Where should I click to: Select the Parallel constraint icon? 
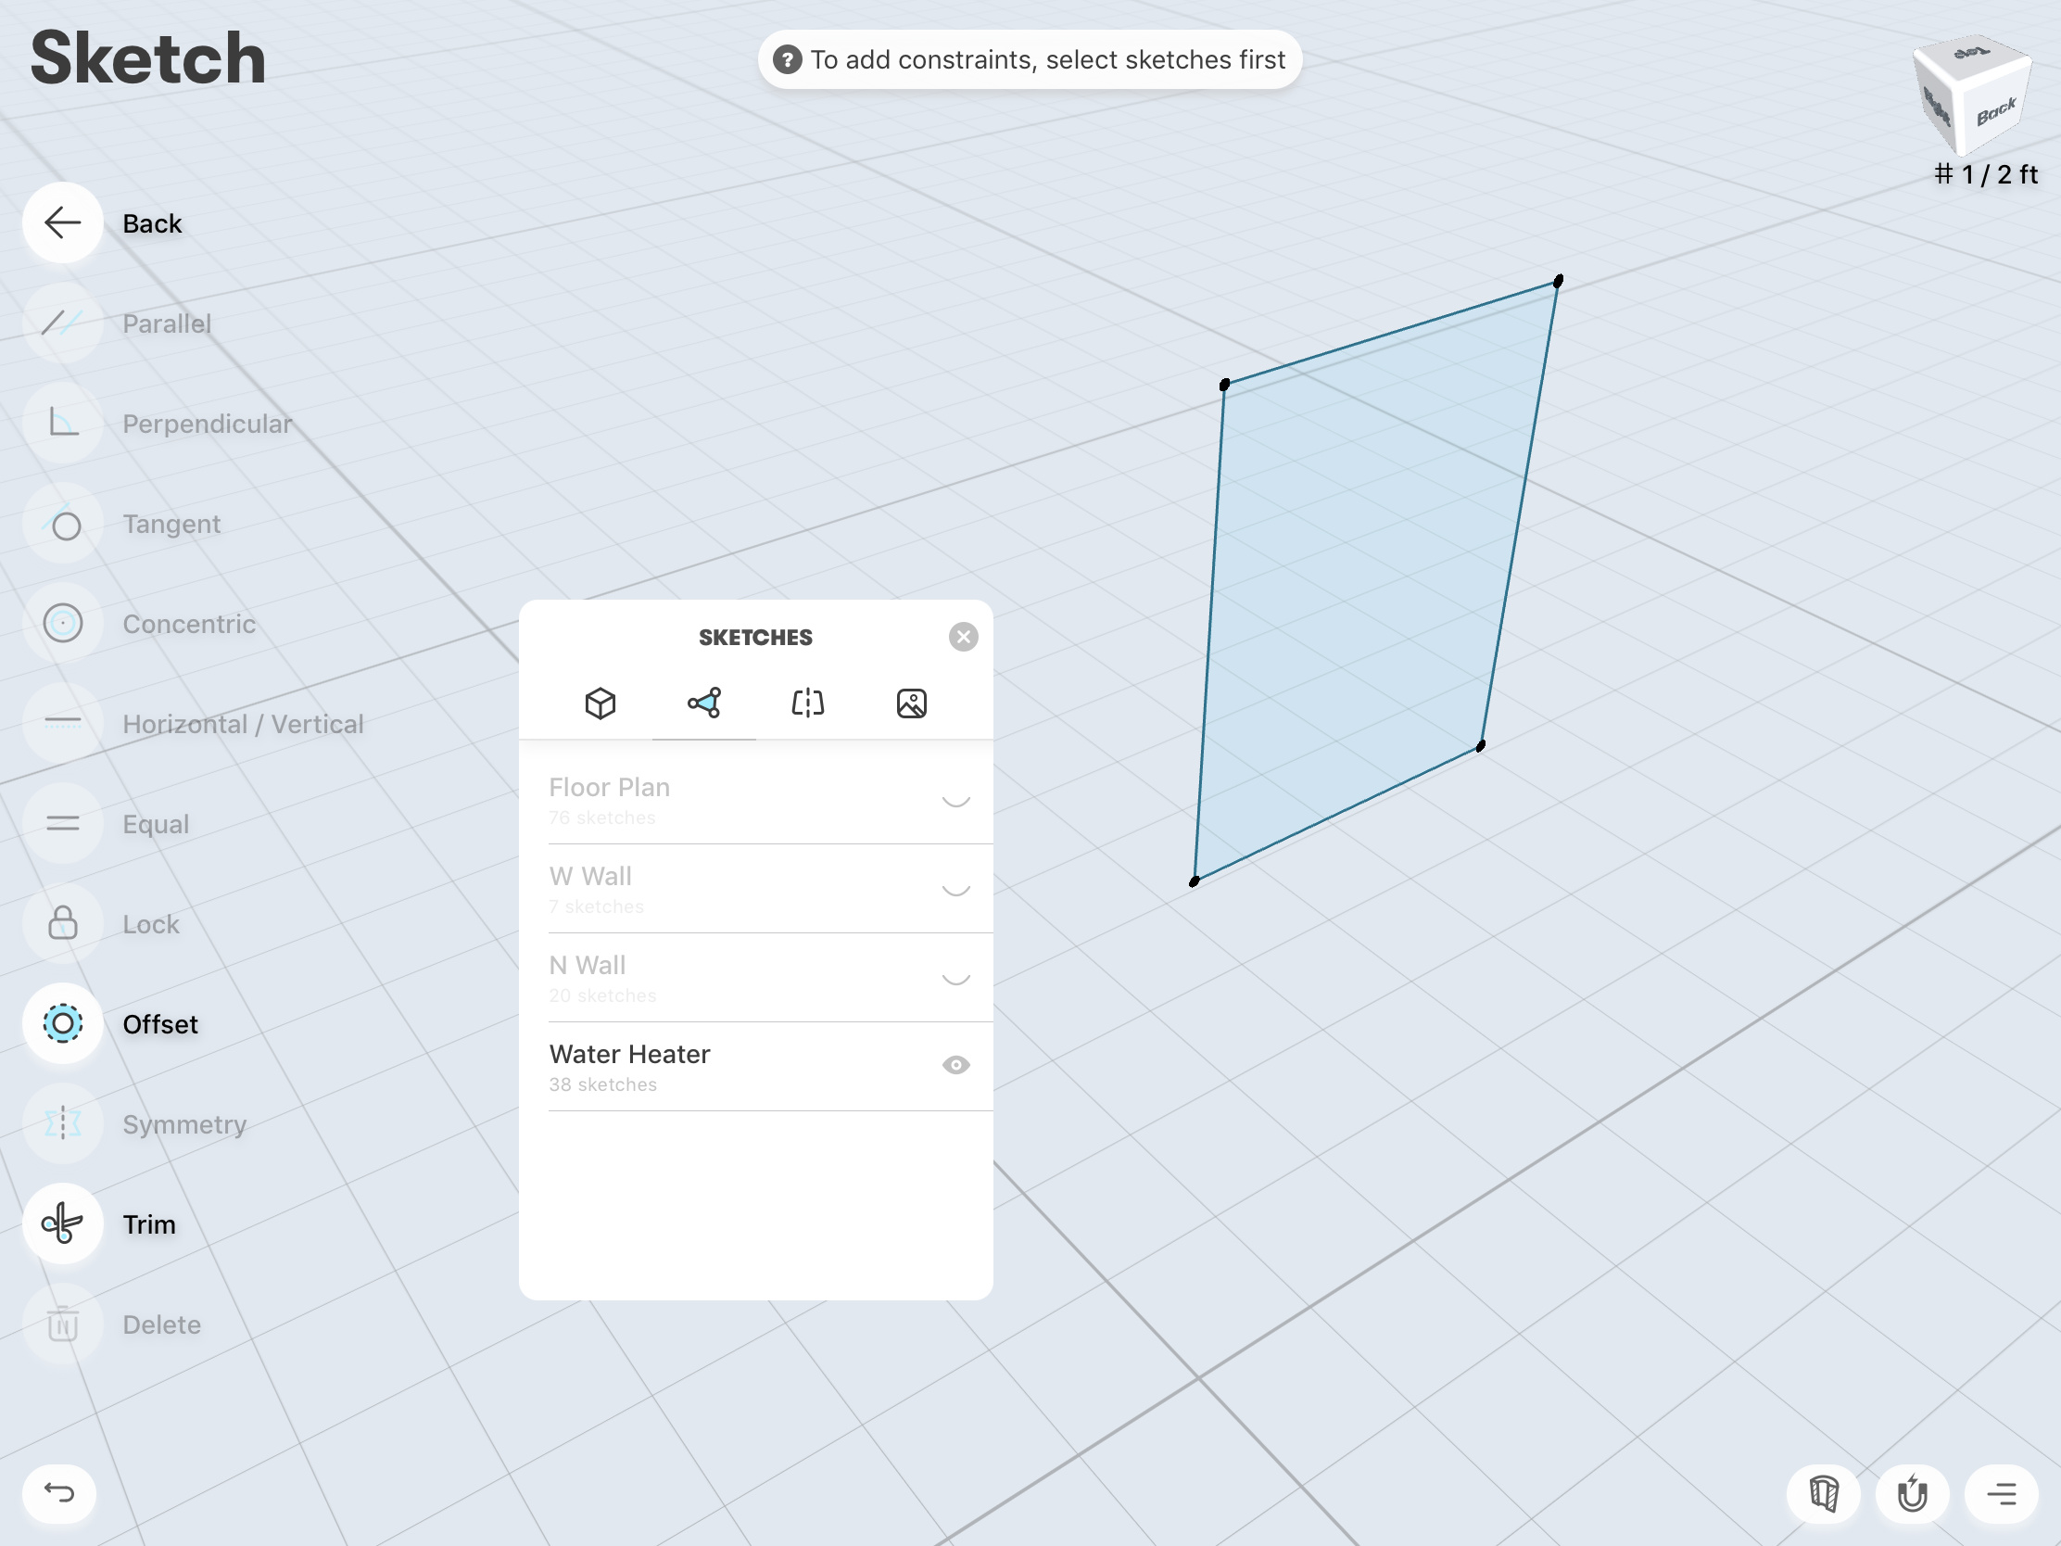(62, 323)
